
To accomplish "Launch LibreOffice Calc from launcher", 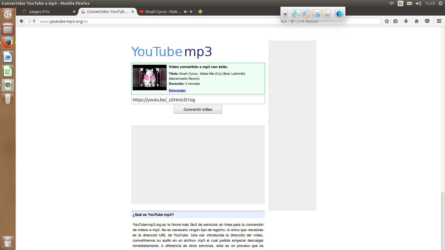I will point(8,71).
